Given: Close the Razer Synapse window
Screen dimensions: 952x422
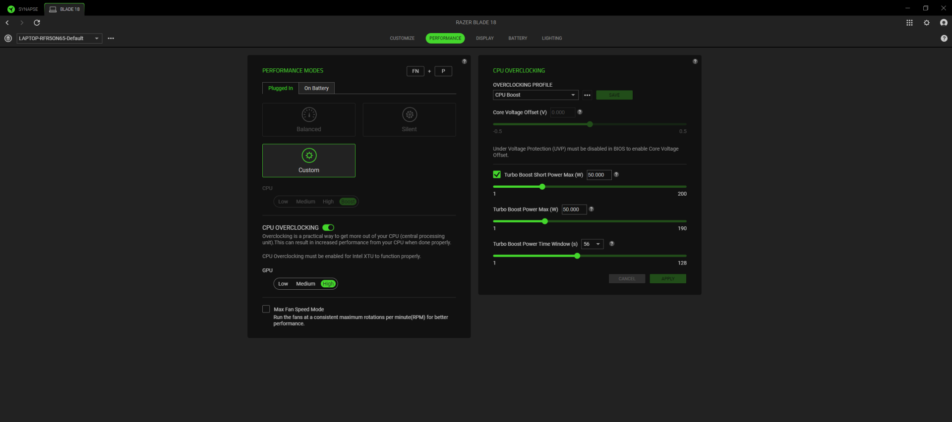Looking at the screenshot, I should [944, 8].
